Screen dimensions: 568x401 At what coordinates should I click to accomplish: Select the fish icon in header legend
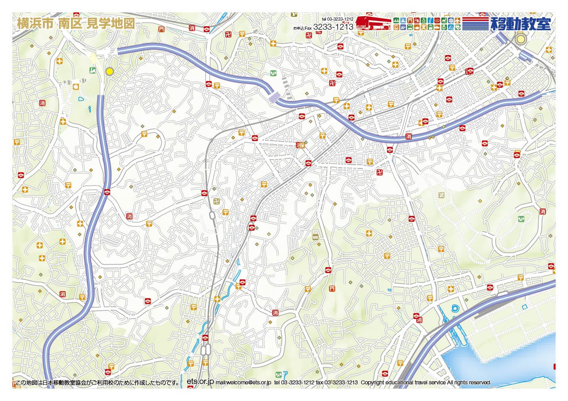tap(417, 27)
